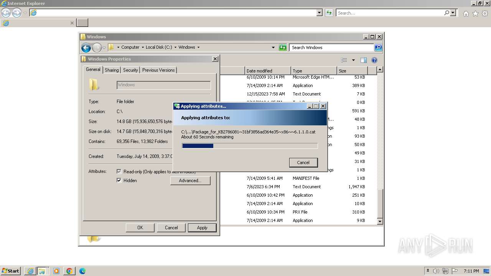Screen dimensions: 491x276
Task: Click Apply in Windows Properties
Action: click(x=202, y=228)
